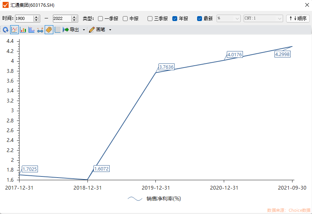Image resolution: width=312 pixels, height=214 pixels.
Task: Enable the 中报 checkbox
Action: pyautogui.click(x=125, y=18)
